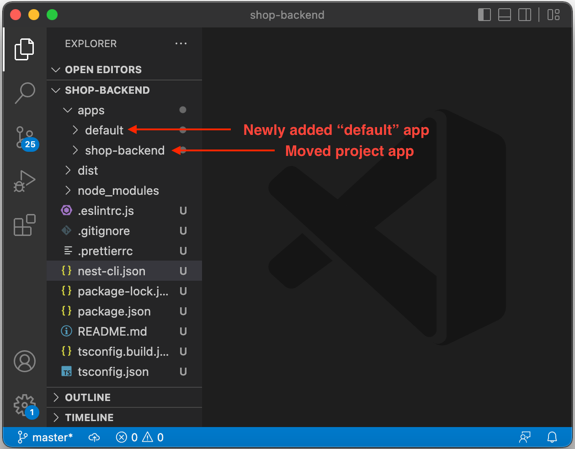The height and width of the screenshot is (449, 575).
Task: Open the feedback icon in status bar
Action: pyautogui.click(x=525, y=438)
